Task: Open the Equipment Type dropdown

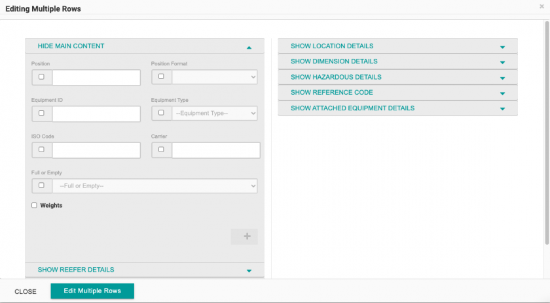Action: pyautogui.click(x=215, y=114)
